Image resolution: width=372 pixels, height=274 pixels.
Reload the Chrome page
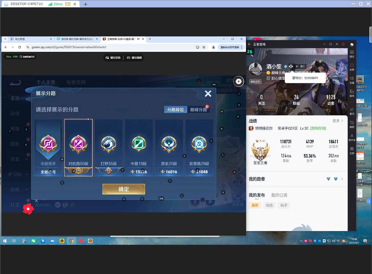(x=19, y=47)
